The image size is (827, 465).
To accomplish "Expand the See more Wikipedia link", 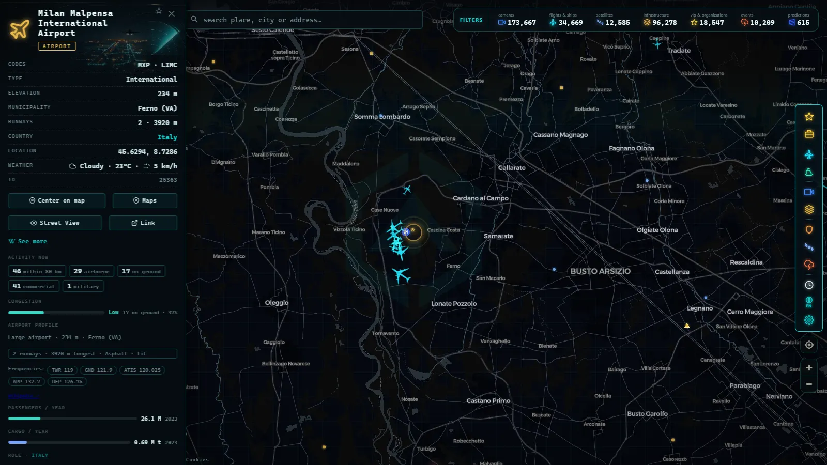I will 27,241.
